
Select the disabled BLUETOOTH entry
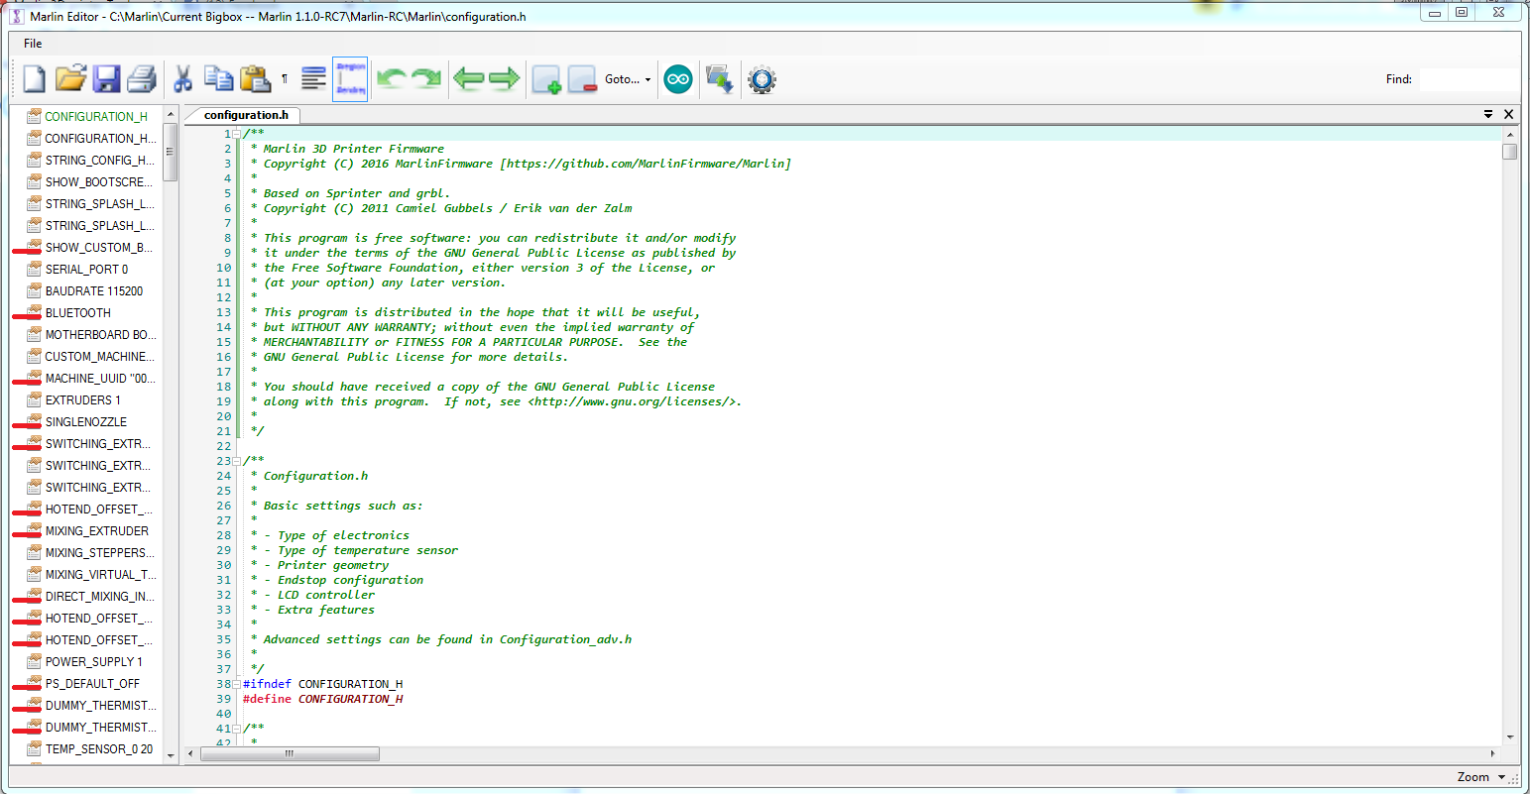click(x=77, y=313)
